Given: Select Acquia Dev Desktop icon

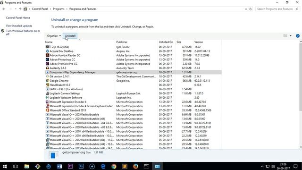Looking at the screenshot, I should click(x=47, y=51).
